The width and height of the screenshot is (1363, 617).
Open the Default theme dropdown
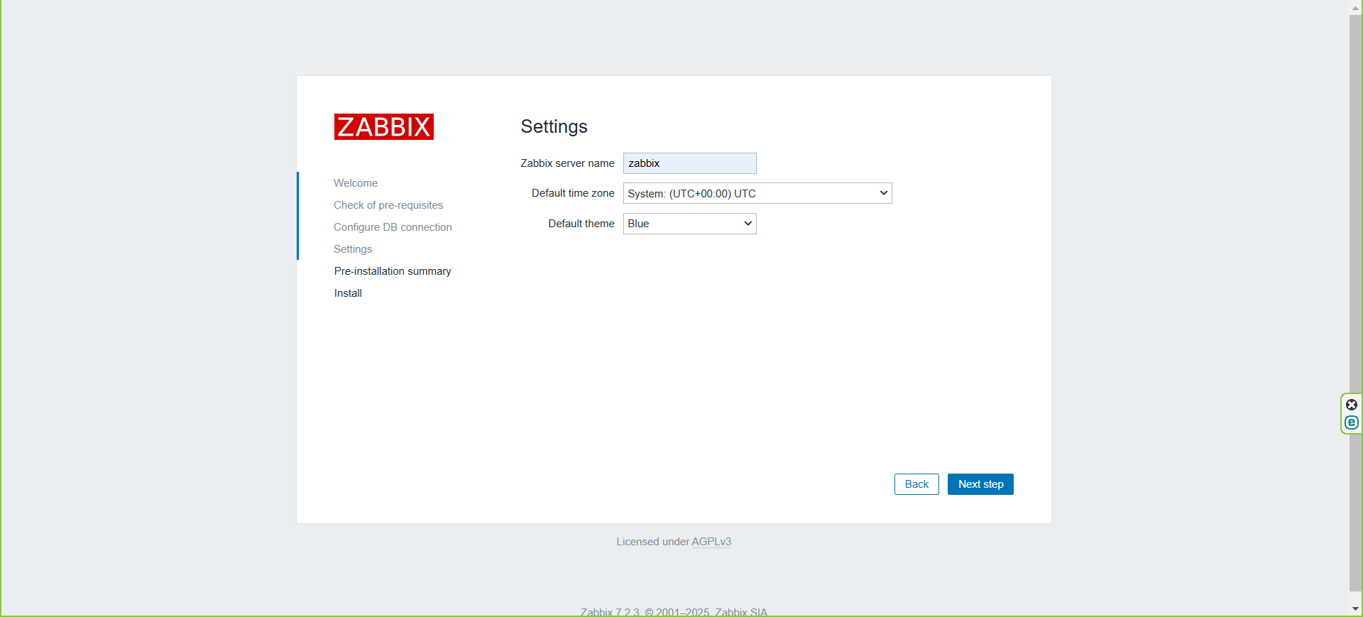(x=689, y=224)
